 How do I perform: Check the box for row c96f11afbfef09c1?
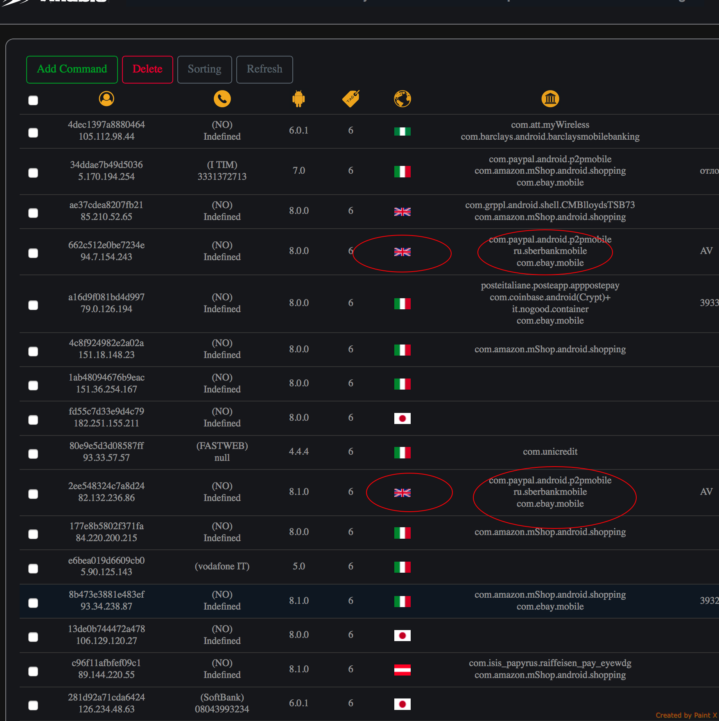click(x=33, y=671)
